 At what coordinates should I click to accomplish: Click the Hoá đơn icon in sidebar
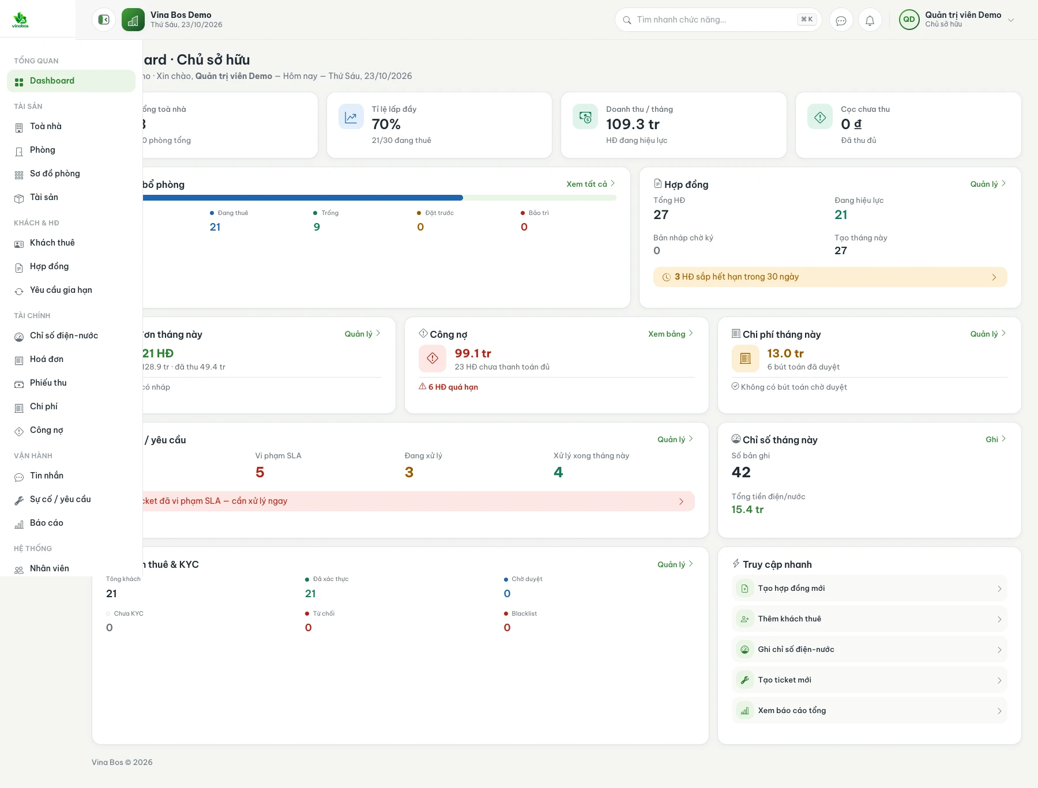(x=19, y=360)
